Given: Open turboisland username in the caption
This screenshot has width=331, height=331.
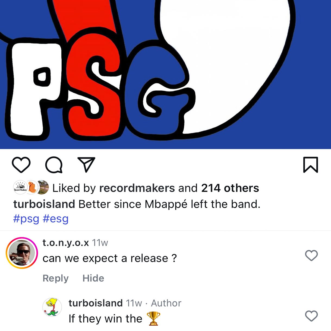Looking at the screenshot, I should [44, 204].
